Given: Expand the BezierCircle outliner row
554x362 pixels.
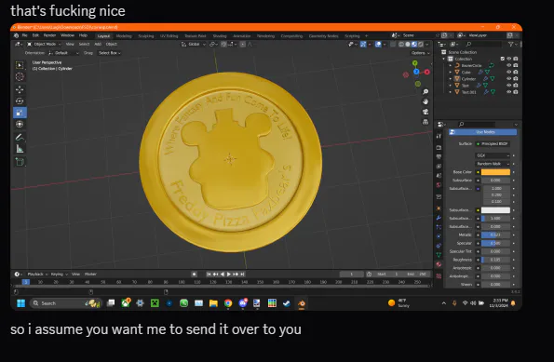Looking at the screenshot, I should (x=450, y=65).
